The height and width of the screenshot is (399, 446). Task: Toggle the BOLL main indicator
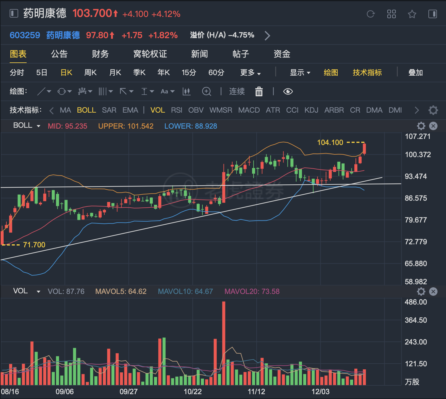tap(87, 110)
